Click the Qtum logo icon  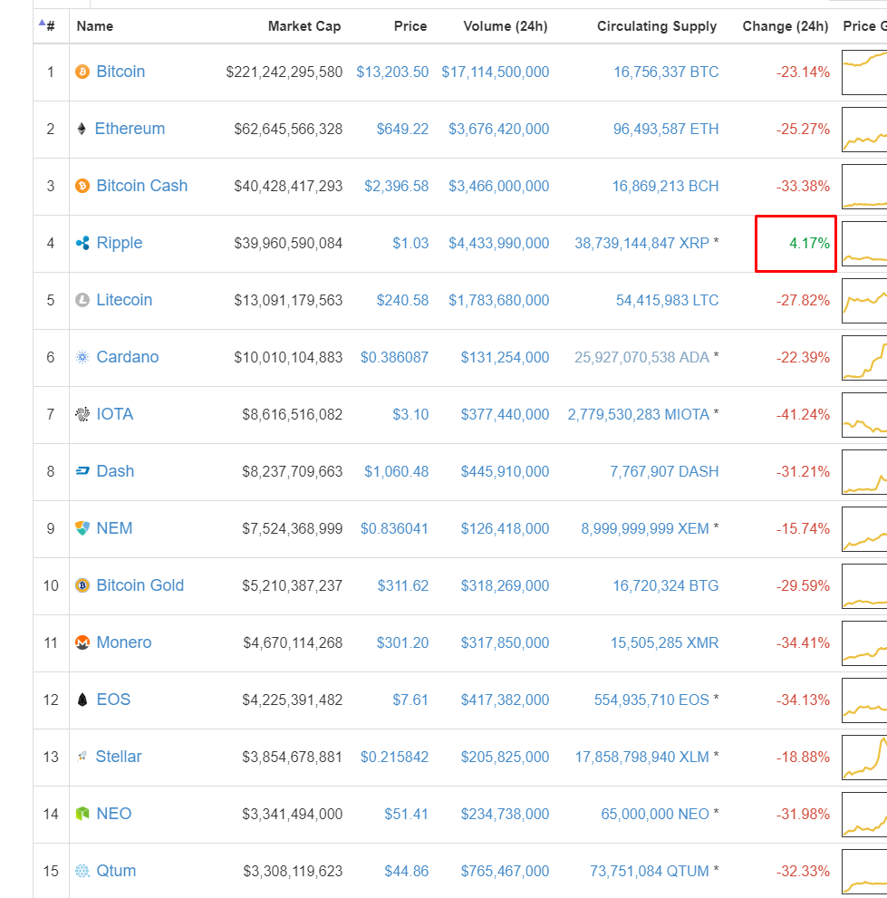click(82, 871)
